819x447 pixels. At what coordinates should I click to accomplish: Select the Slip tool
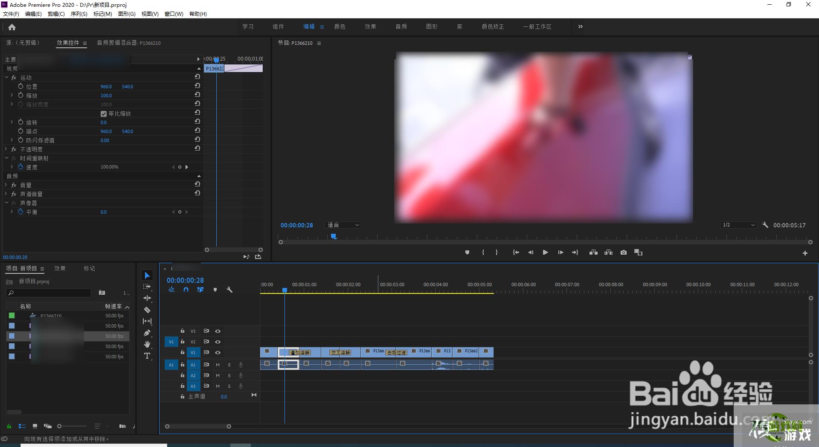[x=147, y=321]
